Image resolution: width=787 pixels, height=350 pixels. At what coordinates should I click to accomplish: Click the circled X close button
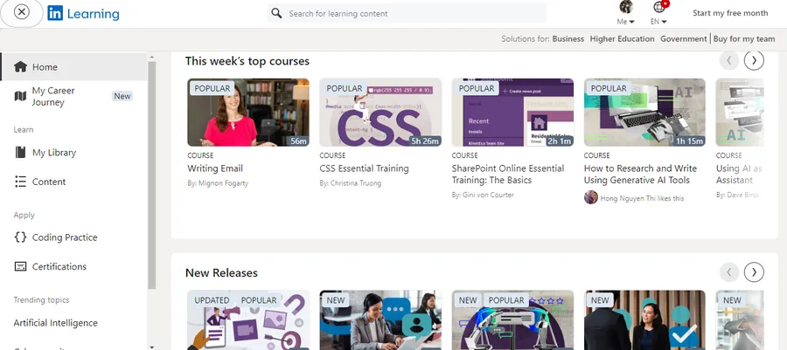(22, 12)
